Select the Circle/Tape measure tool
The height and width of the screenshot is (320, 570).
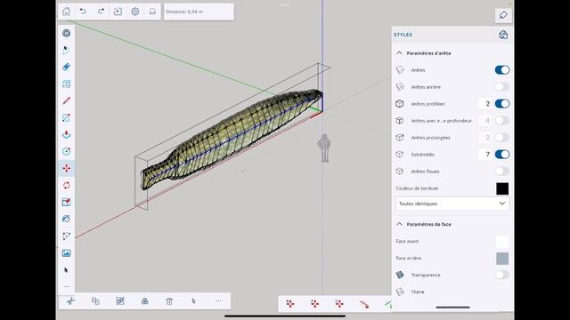pos(66,151)
